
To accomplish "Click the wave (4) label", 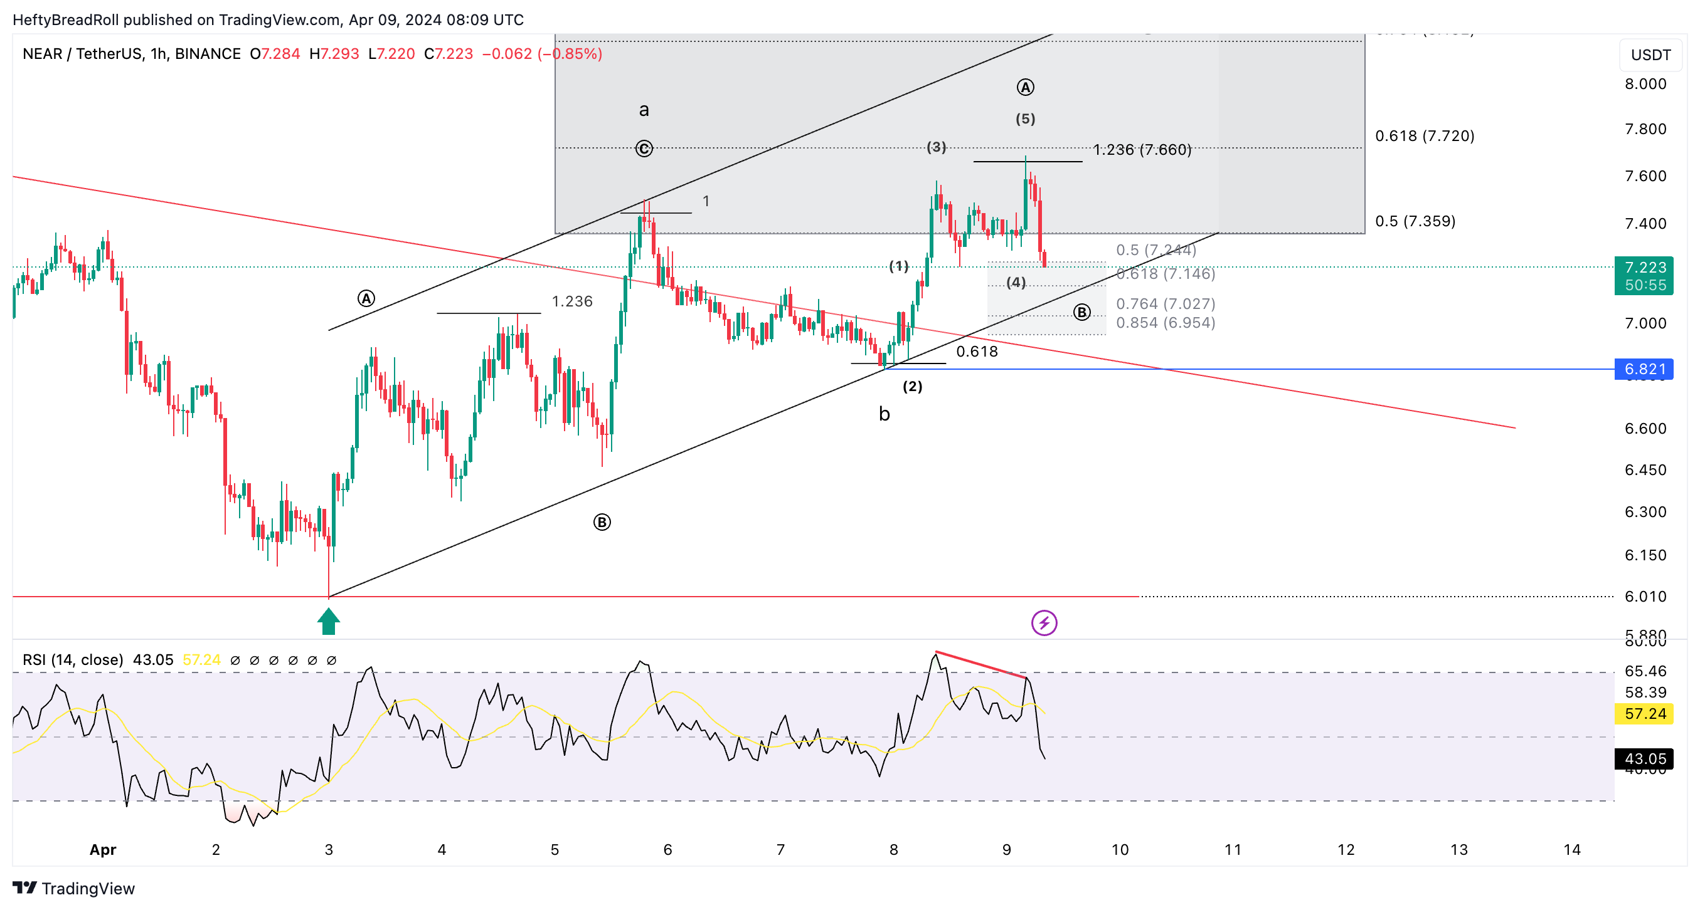I will tap(1016, 283).
